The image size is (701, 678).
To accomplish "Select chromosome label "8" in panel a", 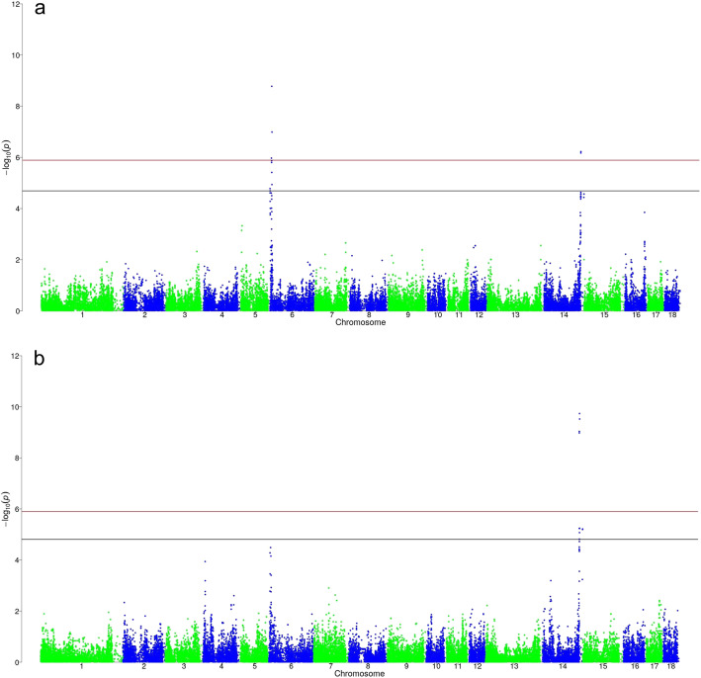I will click(x=369, y=315).
